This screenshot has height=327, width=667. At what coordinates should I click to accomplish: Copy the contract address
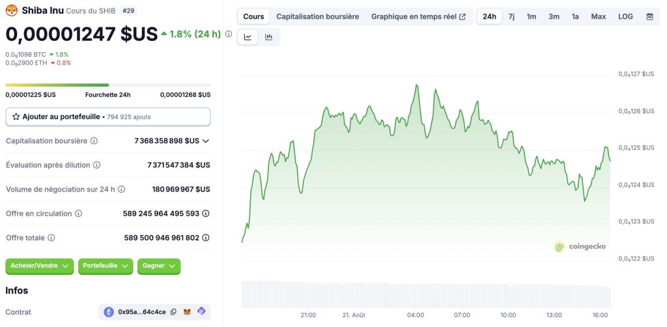[x=173, y=312]
